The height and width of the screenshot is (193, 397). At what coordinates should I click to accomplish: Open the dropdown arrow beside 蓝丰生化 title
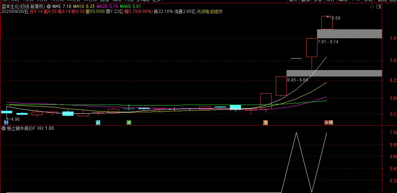[x=49, y=6]
